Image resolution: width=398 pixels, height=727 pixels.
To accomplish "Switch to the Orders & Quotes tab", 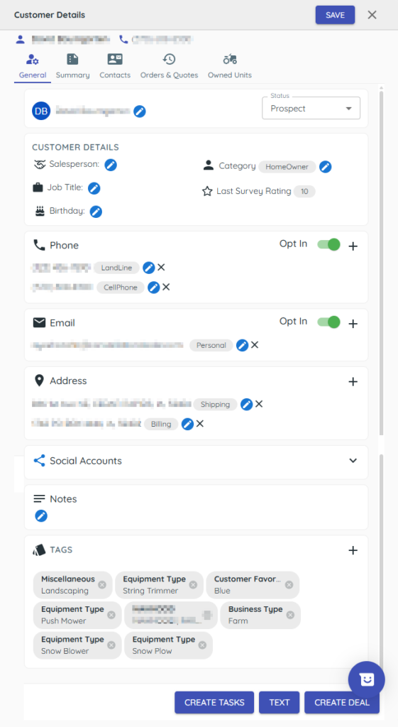I will click(x=169, y=66).
